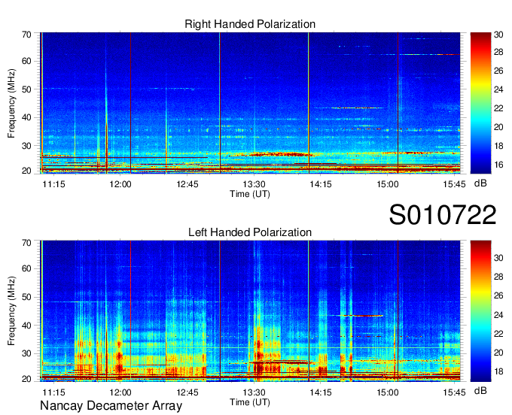Viewport: 512px width, 415px height.
Task: Click the "Left Handed Polarization" title
Action: tap(250, 232)
